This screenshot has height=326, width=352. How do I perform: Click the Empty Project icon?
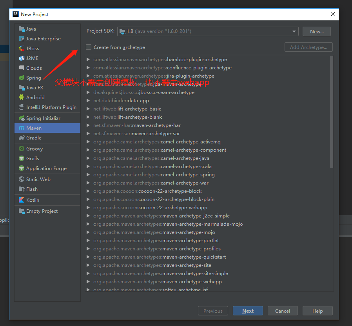[x=22, y=211]
